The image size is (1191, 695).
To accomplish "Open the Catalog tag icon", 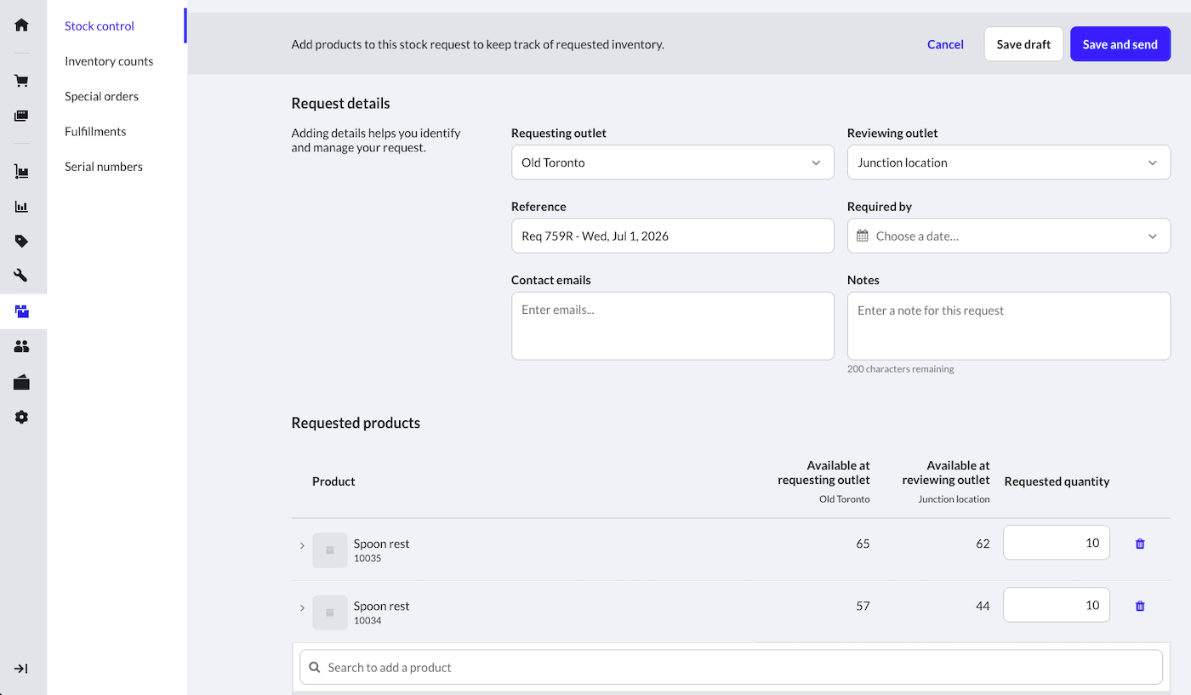I will coord(21,242).
